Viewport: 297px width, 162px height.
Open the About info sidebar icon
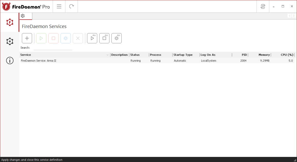(x=10, y=60)
